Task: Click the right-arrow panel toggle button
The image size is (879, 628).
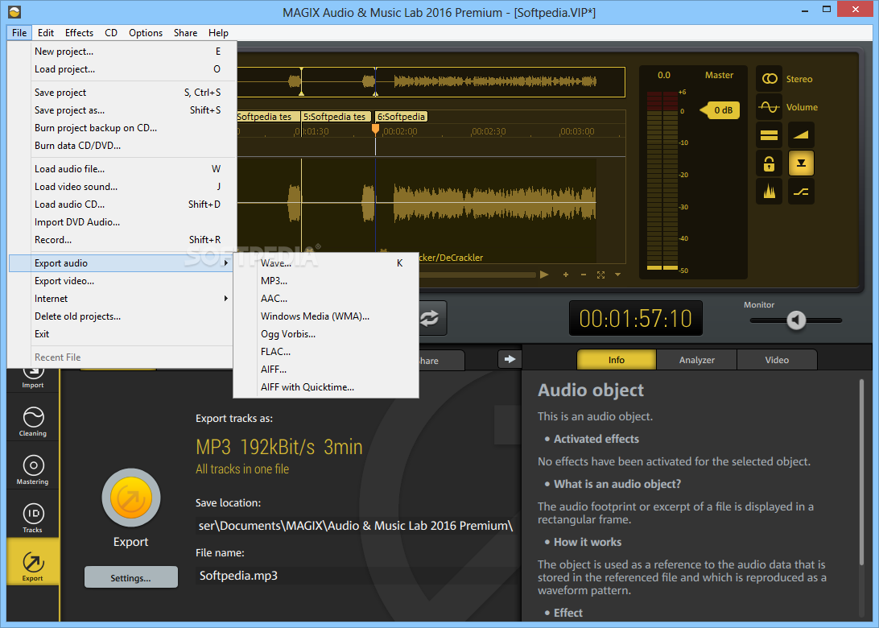Action: coord(510,359)
